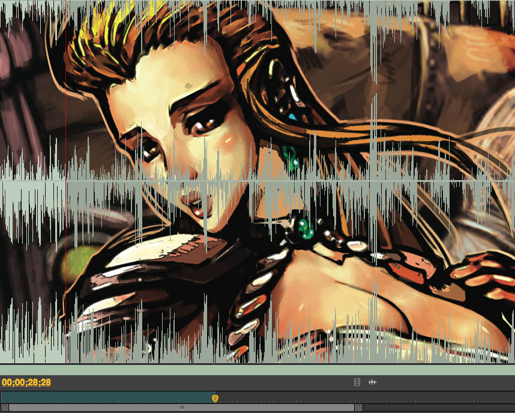Click the lower audio channel waveform
The height and width of the screenshot is (413, 515).
pos(360,270)
